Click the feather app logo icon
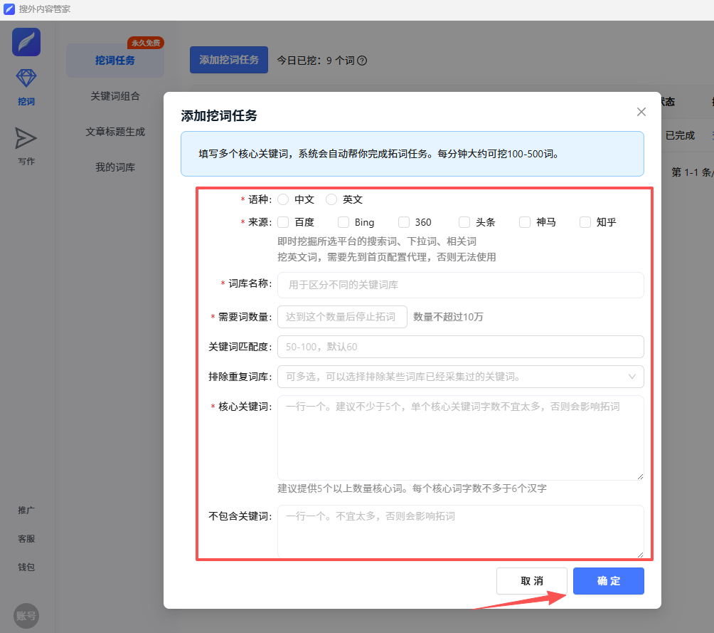 click(x=26, y=42)
